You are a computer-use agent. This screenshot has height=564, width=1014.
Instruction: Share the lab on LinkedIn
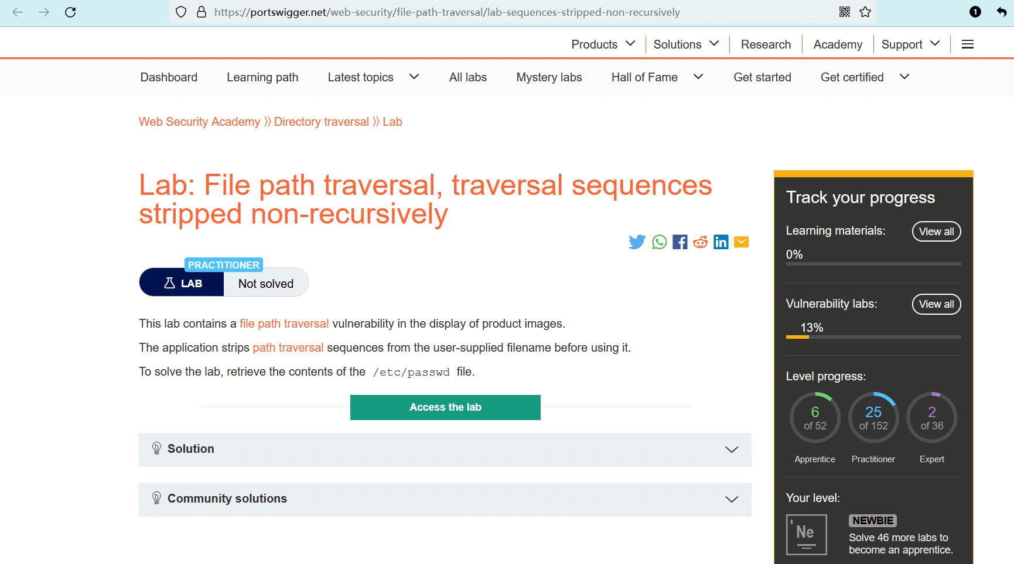pyautogui.click(x=721, y=242)
